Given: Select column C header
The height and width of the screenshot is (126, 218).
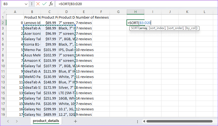Looking at the screenshot, I should pos(49,12).
